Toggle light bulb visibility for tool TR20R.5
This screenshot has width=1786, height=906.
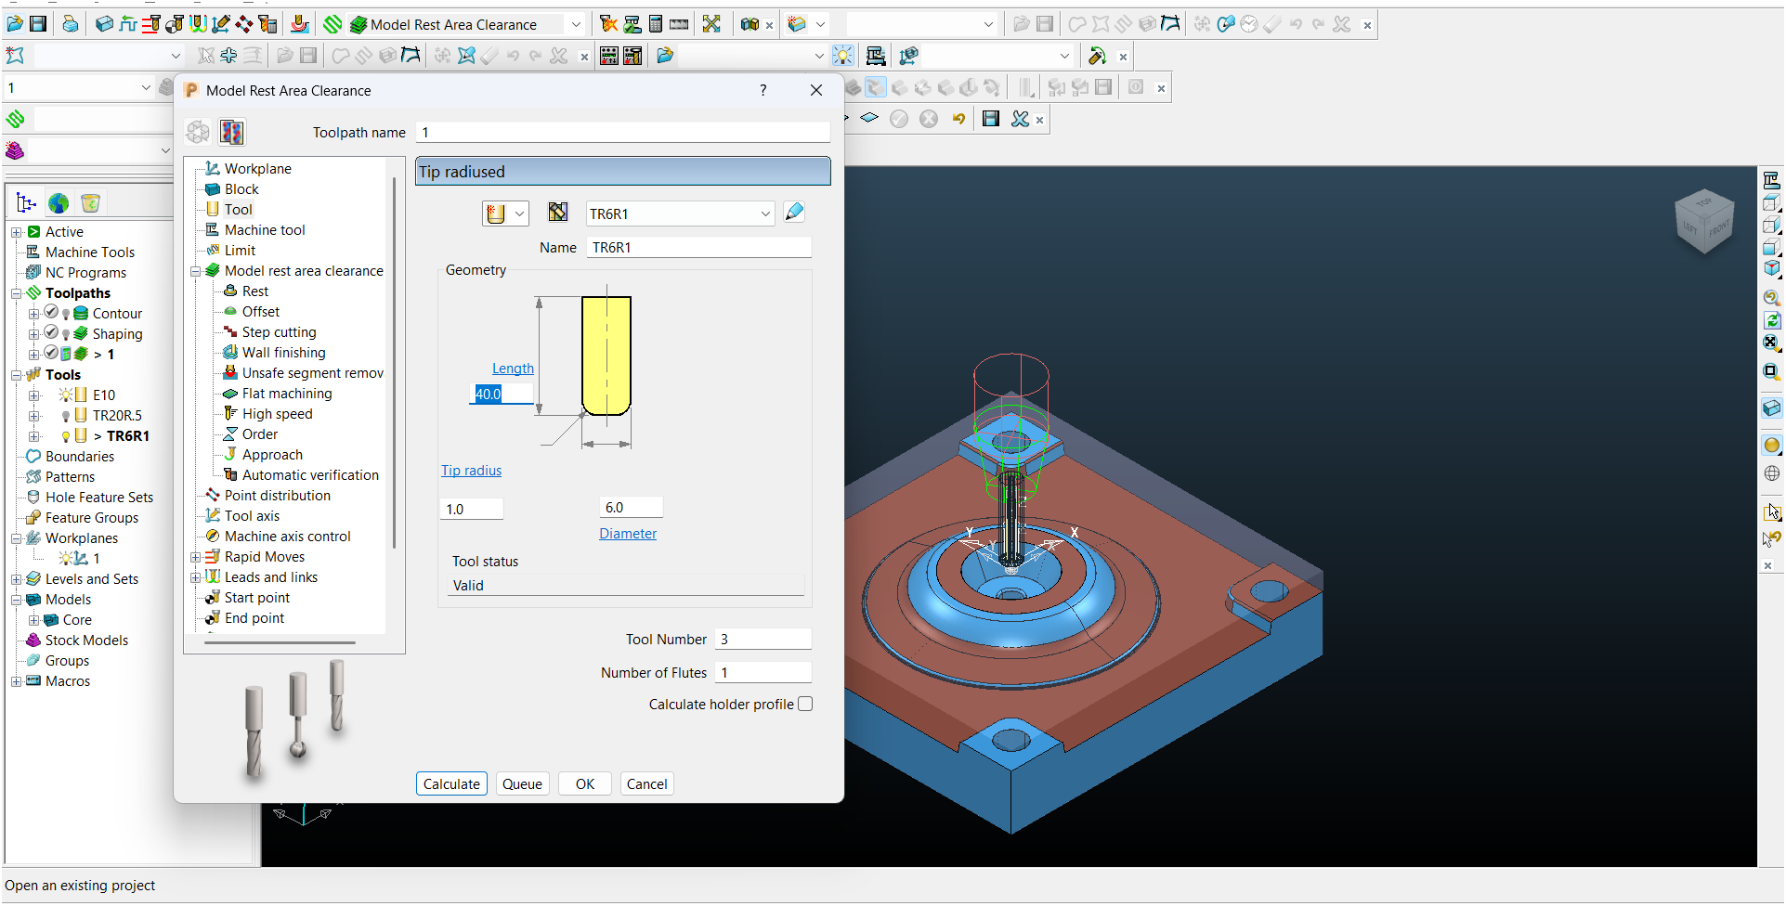[x=66, y=416]
